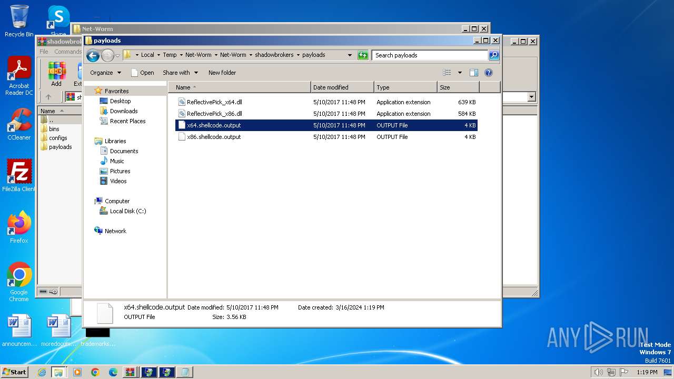This screenshot has width=674, height=379.
Task: Launch Firefox desktop icon
Action: (x=19, y=227)
